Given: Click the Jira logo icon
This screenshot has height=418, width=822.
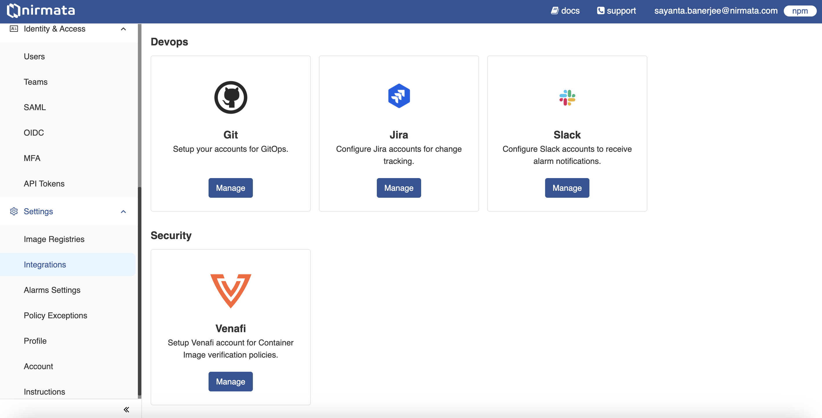Looking at the screenshot, I should coord(399,96).
